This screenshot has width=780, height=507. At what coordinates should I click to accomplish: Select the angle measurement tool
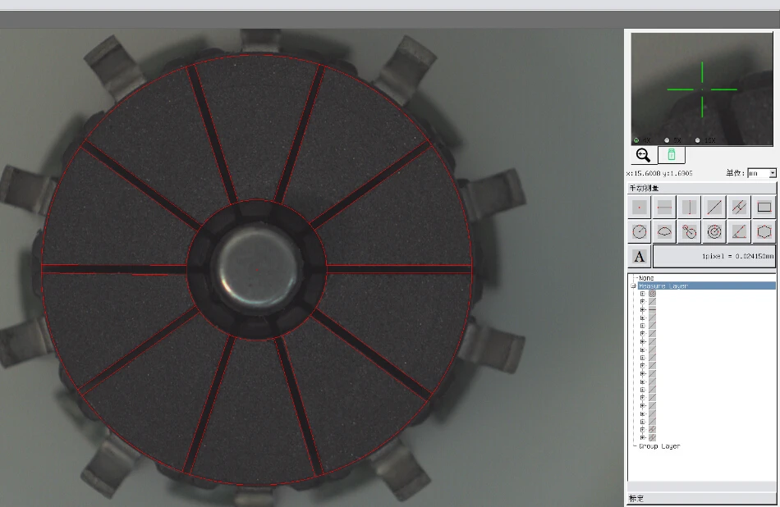point(739,232)
